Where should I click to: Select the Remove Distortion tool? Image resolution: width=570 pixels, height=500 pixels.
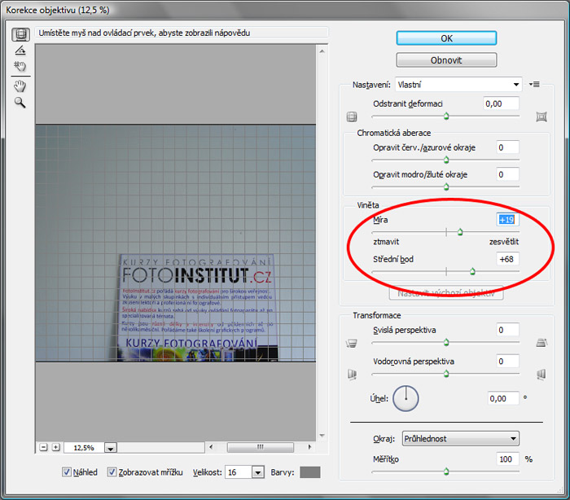20,34
